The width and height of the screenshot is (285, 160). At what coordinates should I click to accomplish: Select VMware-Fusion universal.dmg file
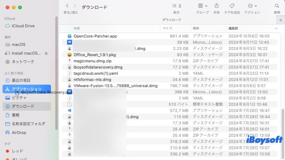click(x=169, y=86)
